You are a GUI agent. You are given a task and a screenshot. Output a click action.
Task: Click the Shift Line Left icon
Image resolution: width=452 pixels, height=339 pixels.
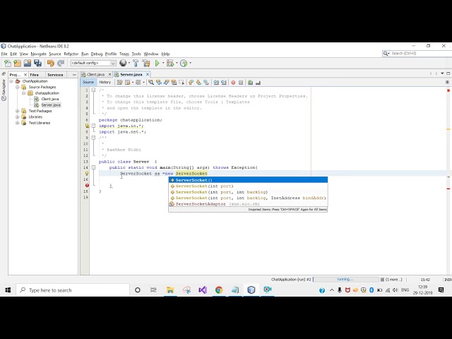[216, 83]
